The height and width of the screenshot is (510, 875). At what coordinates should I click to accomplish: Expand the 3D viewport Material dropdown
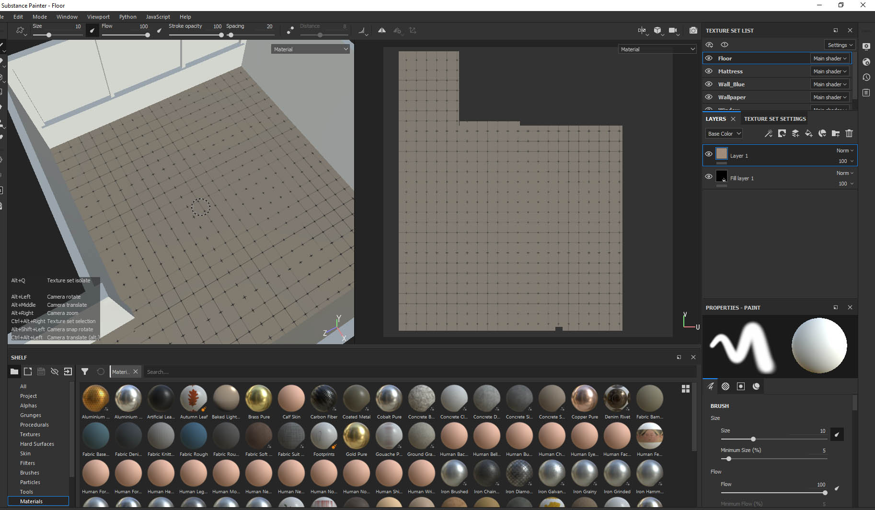pos(311,49)
